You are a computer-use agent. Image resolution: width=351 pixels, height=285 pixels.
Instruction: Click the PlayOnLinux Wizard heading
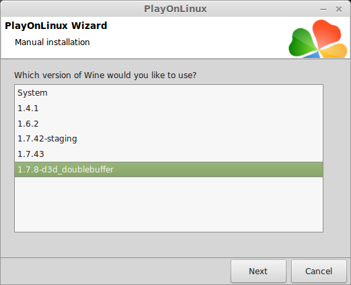coord(56,26)
